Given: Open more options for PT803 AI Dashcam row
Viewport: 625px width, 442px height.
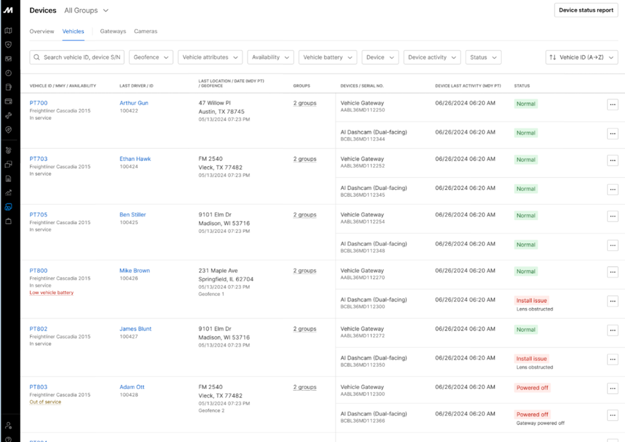Looking at the screenshot, I should (x=612, y=415).
